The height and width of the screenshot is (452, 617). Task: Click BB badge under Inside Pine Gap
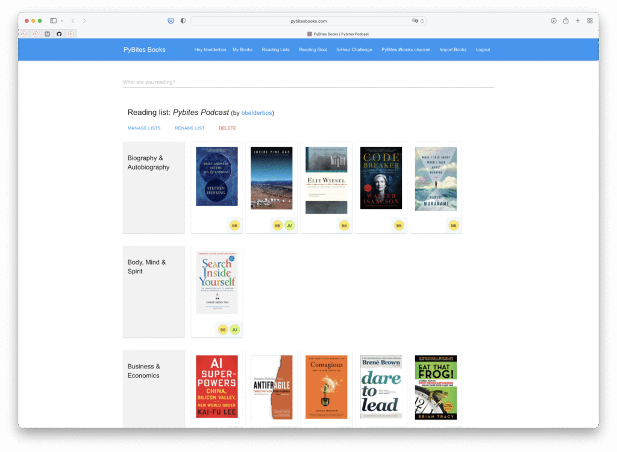(x=278, y=226)
